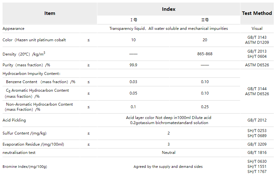Select the density value "865-868"
This screenshot has height=178, width=276.
click(x=205, y=54)
